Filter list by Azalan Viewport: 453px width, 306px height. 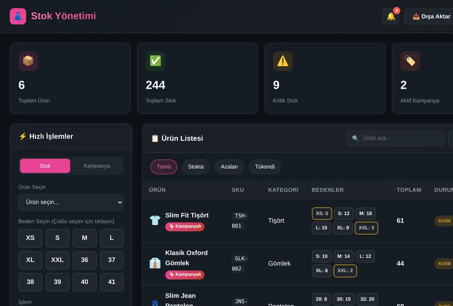230,167
